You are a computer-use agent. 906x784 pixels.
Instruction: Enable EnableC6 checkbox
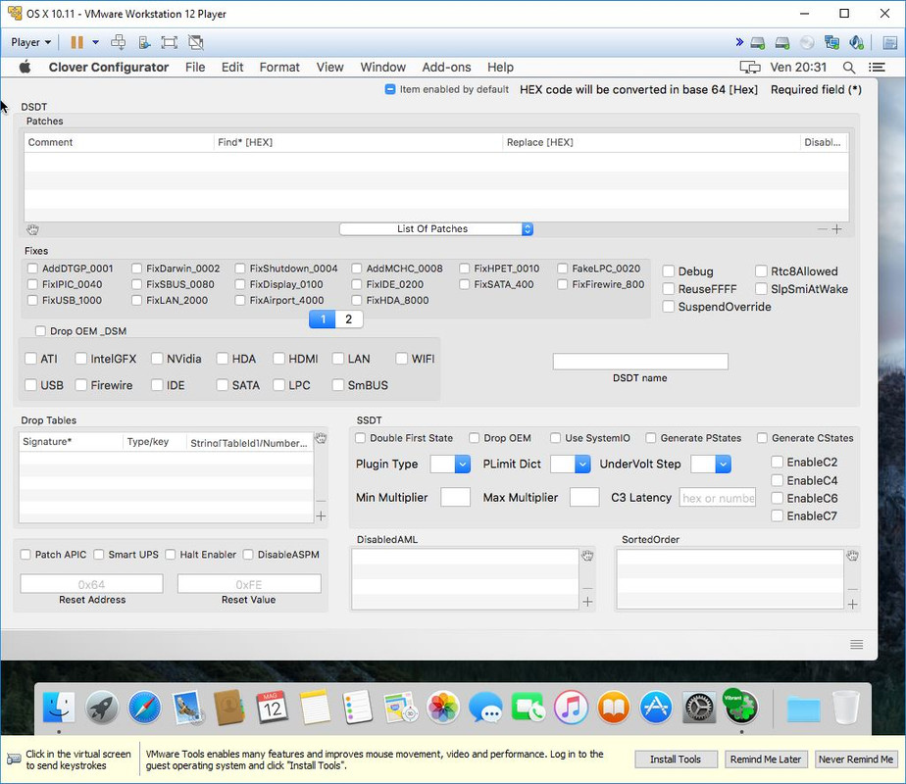[778, 498]
